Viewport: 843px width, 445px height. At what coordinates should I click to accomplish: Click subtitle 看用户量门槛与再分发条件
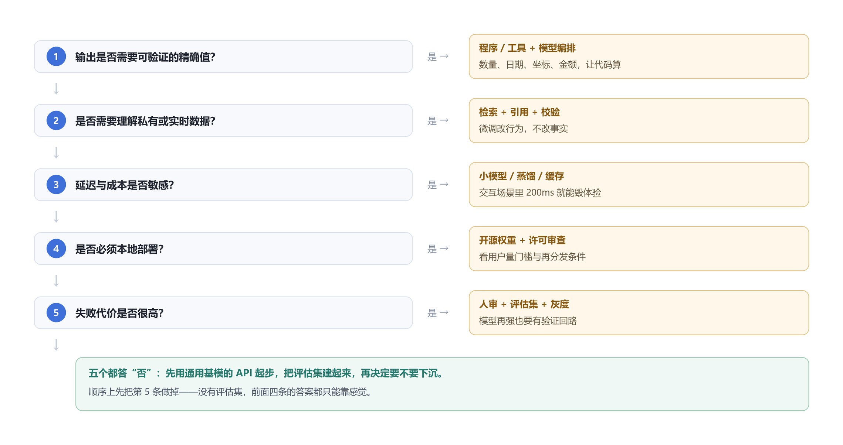click(532, 257)
